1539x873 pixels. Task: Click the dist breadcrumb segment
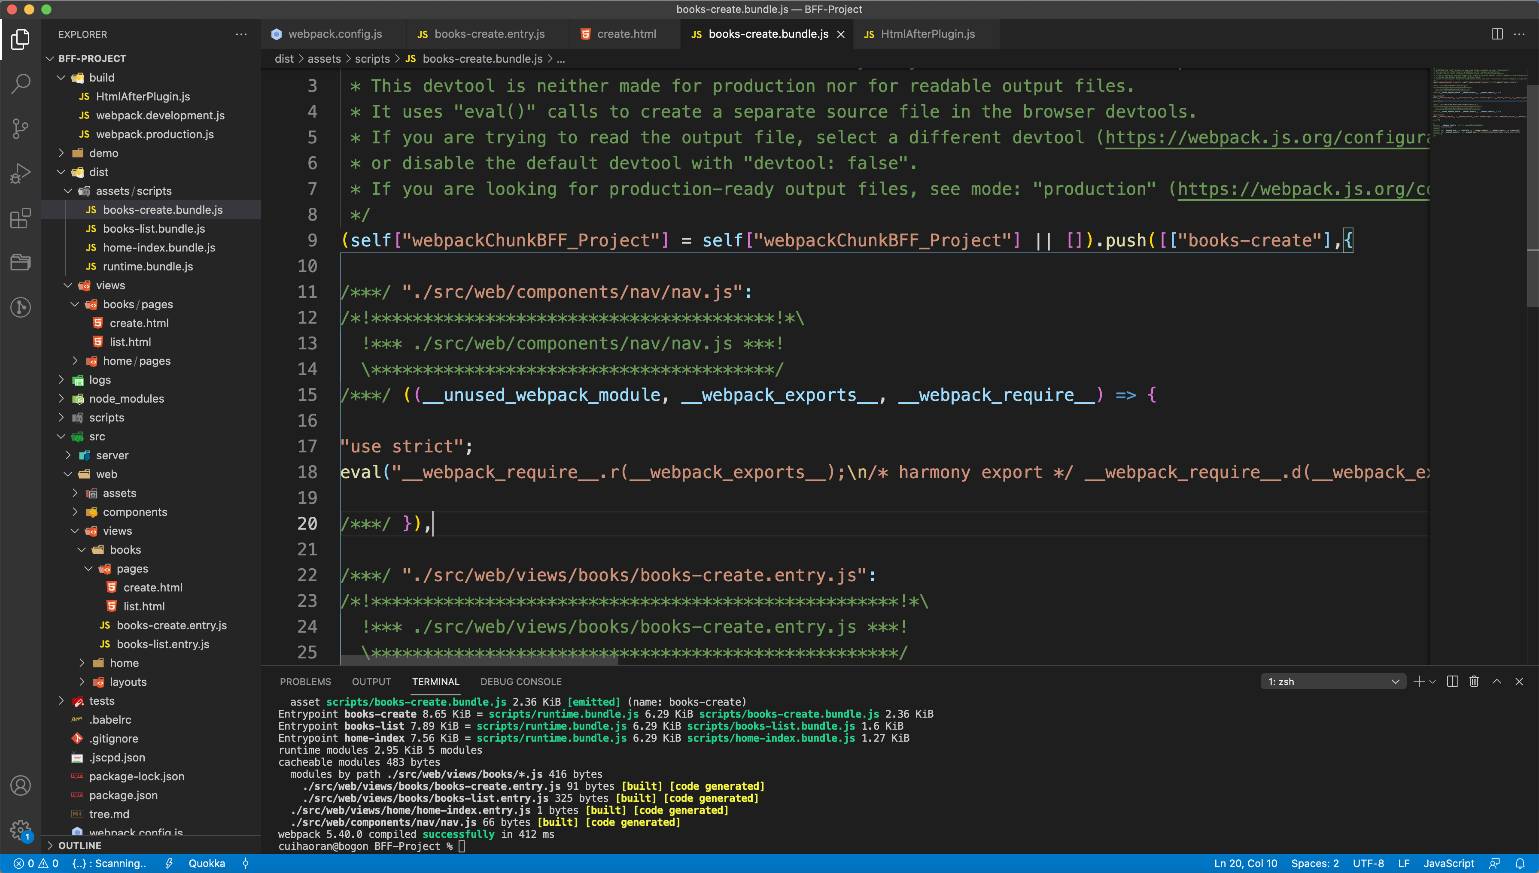click(284, 59)
